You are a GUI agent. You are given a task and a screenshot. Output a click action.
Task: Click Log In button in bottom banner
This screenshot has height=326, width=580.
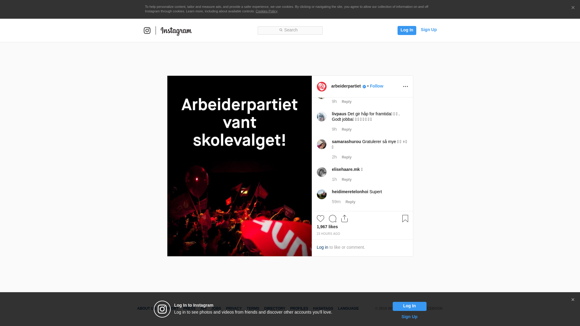(x=409, y=306)
